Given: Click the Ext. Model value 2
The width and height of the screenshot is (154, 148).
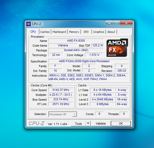Looking at the screenshot, I should point(89,71).
